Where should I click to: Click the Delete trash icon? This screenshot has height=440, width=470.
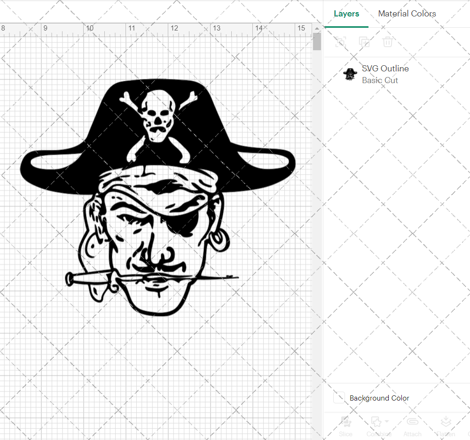click(x=387, y=42)
